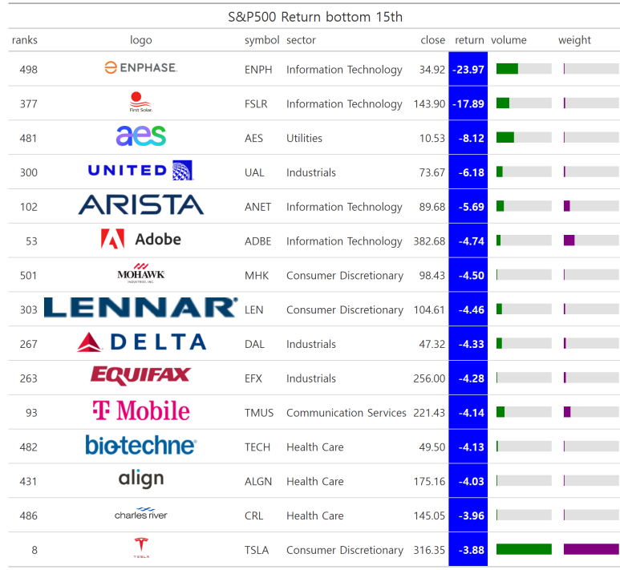Viewport: 620px width, 570px height.
Task: Click the table title S&P500 Return bottom 15th
Action: (315, 17)
